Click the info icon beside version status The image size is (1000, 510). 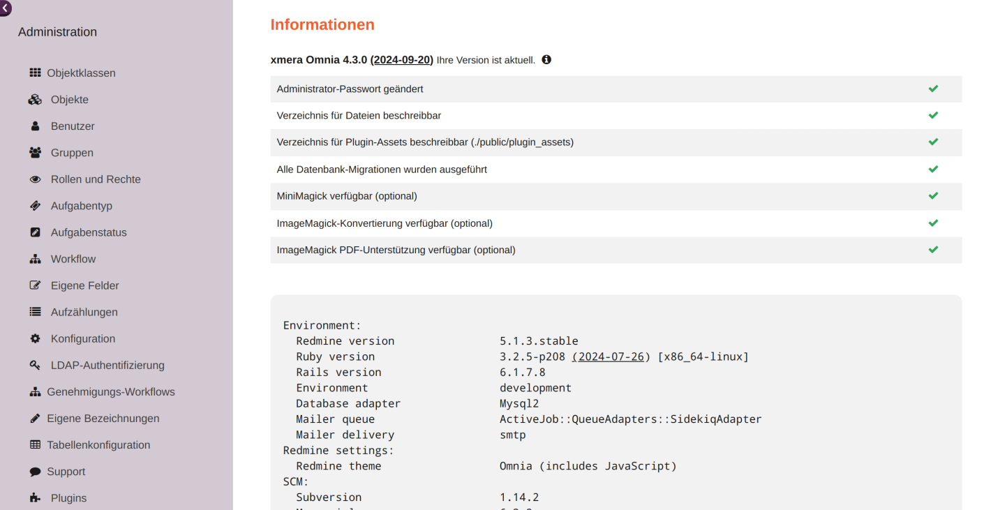coord(546,60)
